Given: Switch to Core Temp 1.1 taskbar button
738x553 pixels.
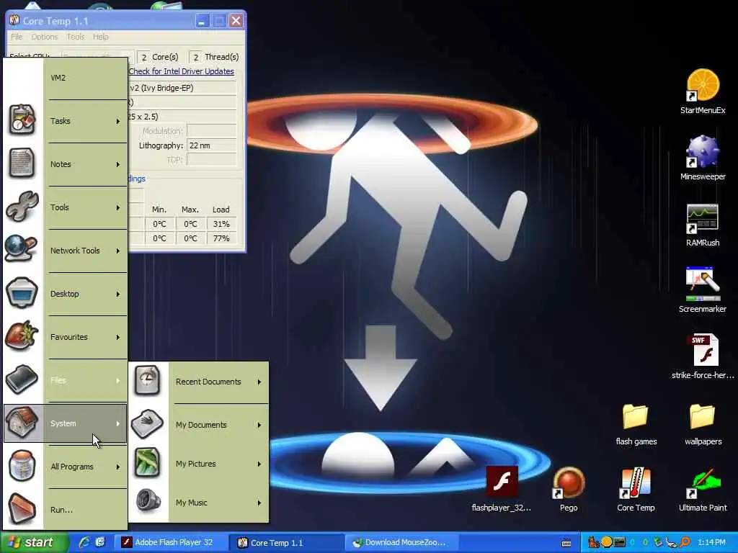Looking at the screenshot, I should point(285,543).
